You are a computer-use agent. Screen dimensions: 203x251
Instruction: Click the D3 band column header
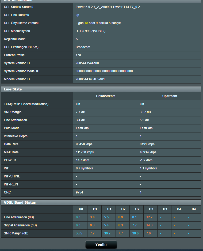click(151, 209)
